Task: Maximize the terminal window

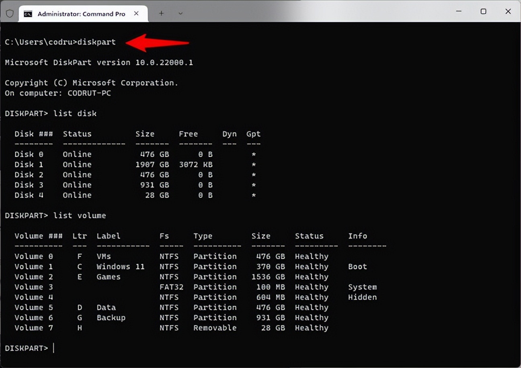Action: click(x=484, y=12)
